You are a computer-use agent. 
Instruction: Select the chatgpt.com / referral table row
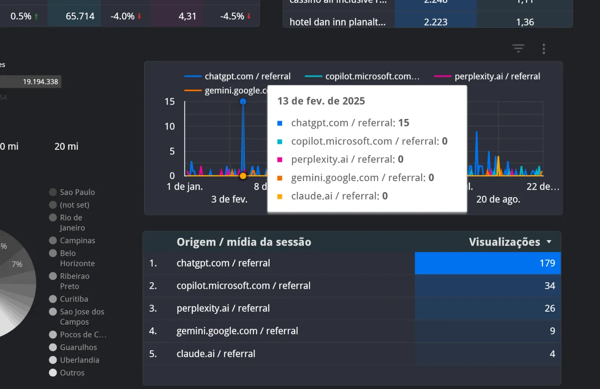223,263
